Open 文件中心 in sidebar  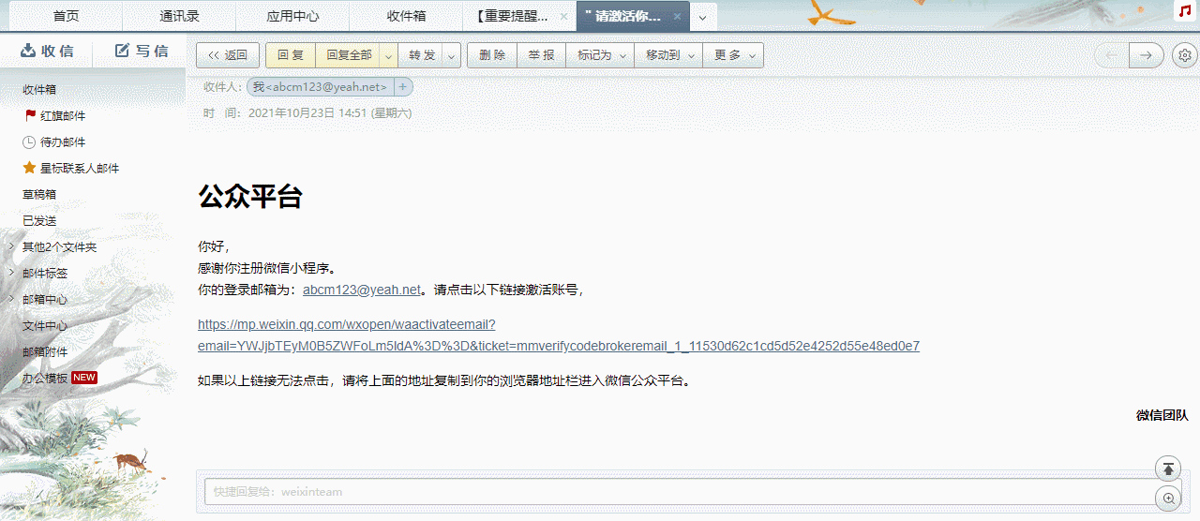(x=45, y=326)
